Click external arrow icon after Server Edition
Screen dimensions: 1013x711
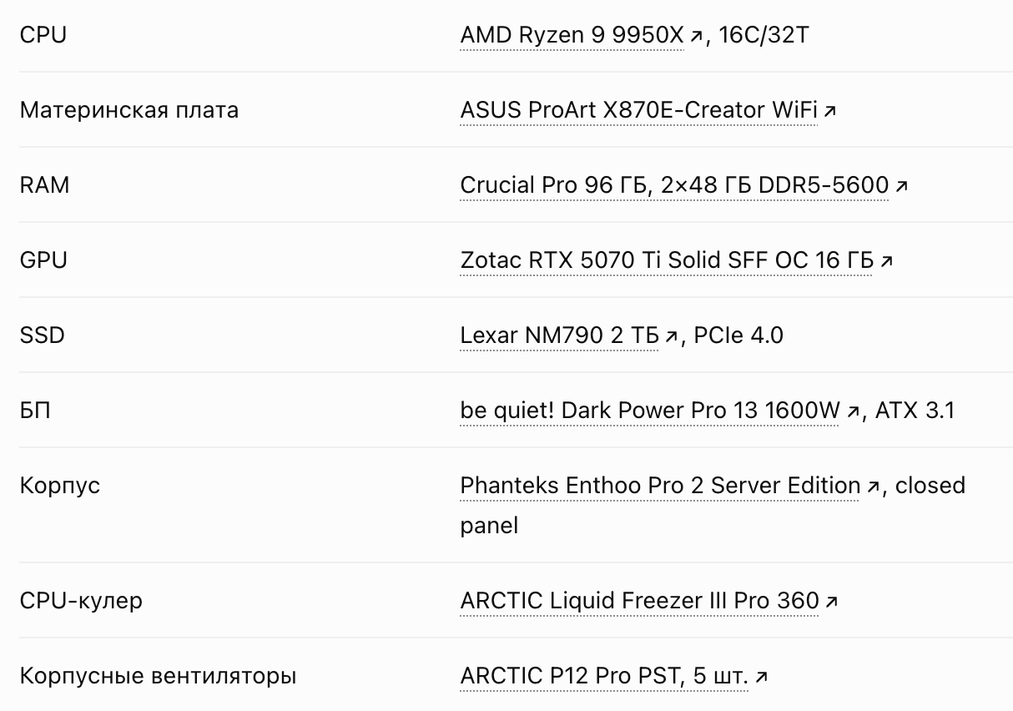pos(873,487)
